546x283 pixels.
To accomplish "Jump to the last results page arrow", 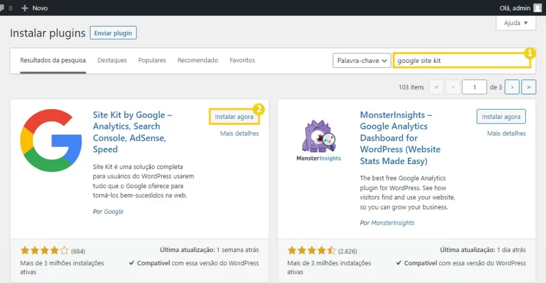I will tap(528, 87).
